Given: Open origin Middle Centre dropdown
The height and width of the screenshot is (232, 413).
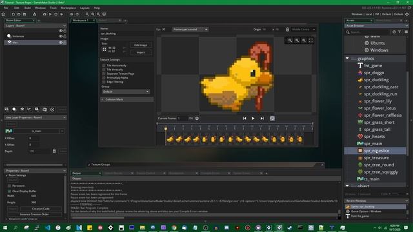Looking at the screenshot, I should (303, 30).
